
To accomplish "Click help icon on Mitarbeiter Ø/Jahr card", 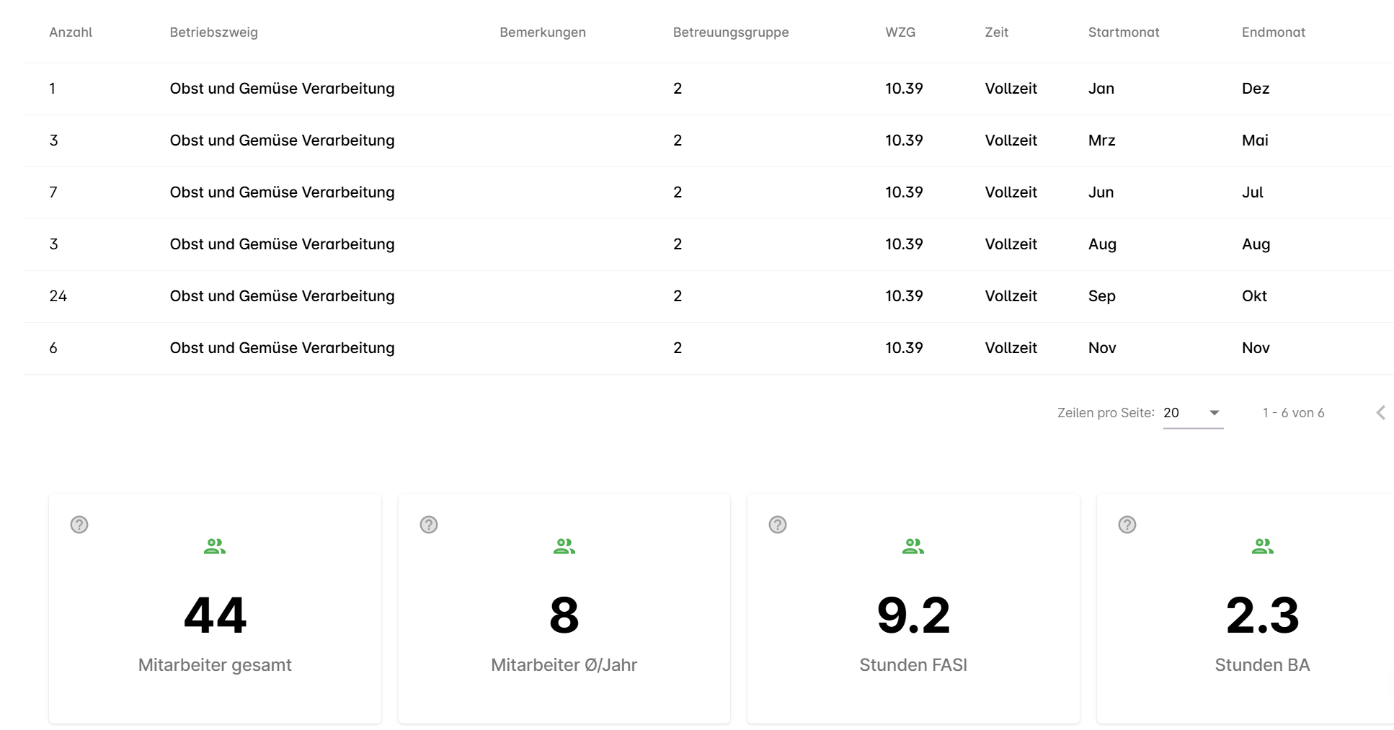I will point(429,525).
